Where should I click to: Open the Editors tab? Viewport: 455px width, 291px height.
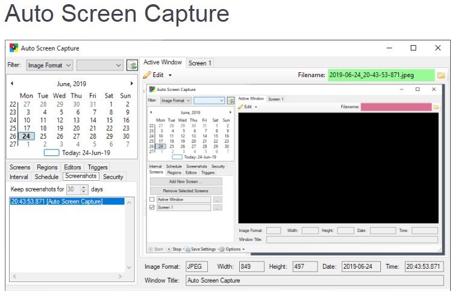pos(72,167)
